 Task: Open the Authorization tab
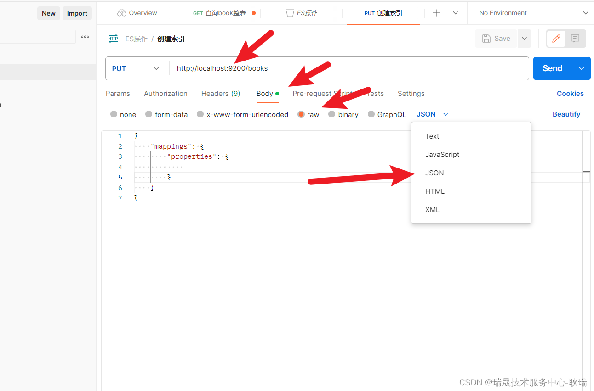coord(166,94)
